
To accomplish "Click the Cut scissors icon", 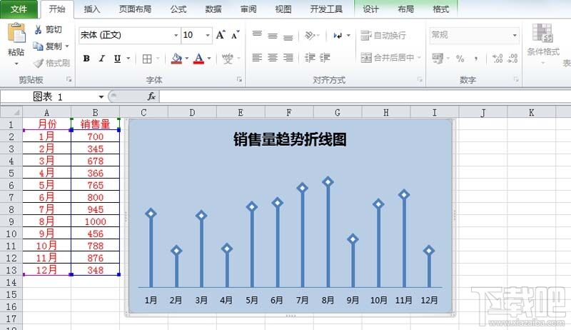I will coord(38,29).
